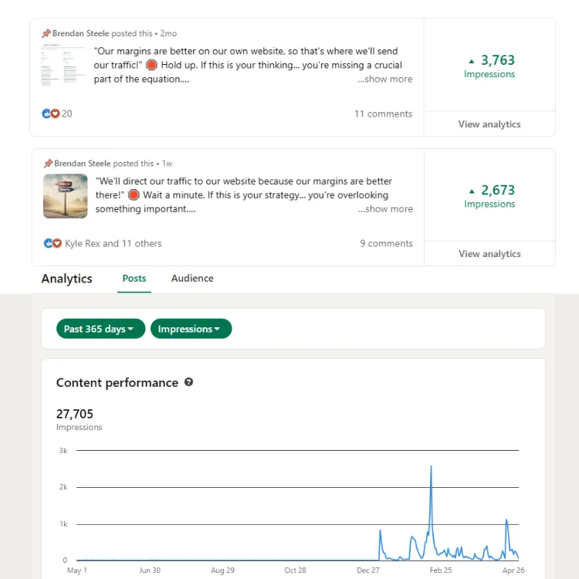Image resolution: width=579 pixels, height=579 pixels.
Task: Click red stop emoji in first post
Action: (x=151, y=65)
